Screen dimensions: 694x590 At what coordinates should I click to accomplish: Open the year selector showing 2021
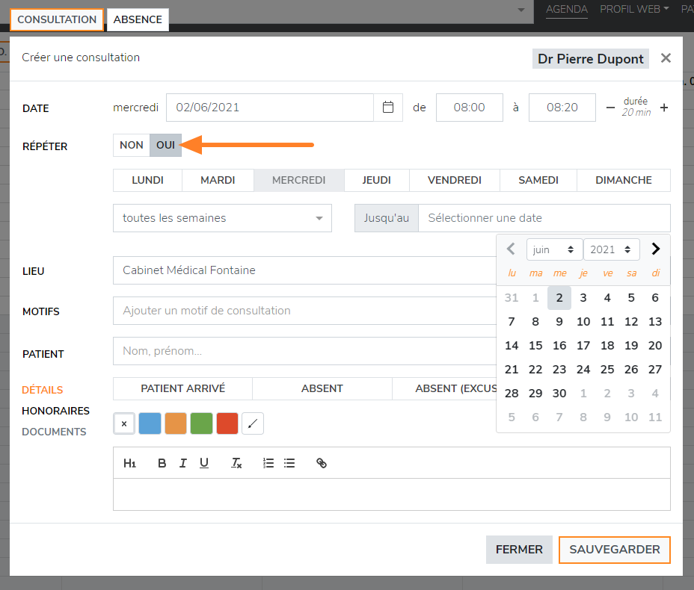point(611,249)
